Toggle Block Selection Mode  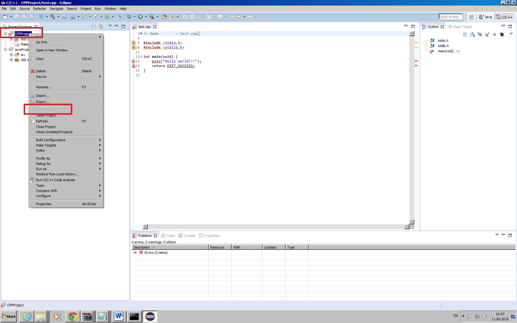[185, 17]
